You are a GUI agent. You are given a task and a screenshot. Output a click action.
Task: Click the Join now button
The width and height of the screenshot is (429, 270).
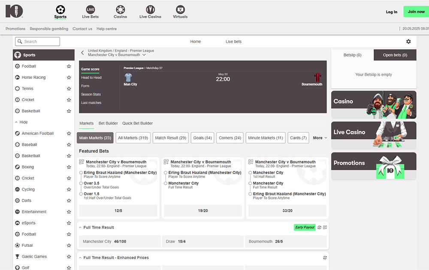tap(416, 12)
